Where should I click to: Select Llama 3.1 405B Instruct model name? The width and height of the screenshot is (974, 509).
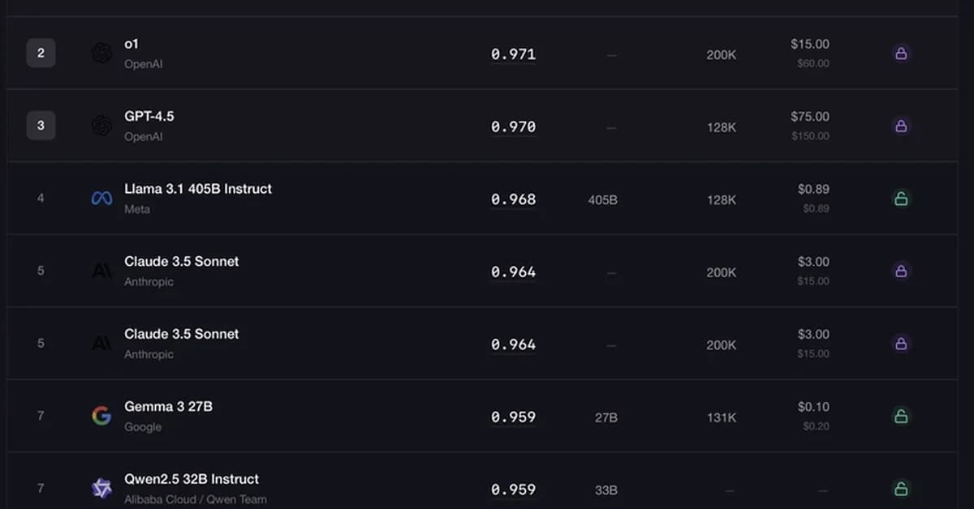click(x=198, y=189)
